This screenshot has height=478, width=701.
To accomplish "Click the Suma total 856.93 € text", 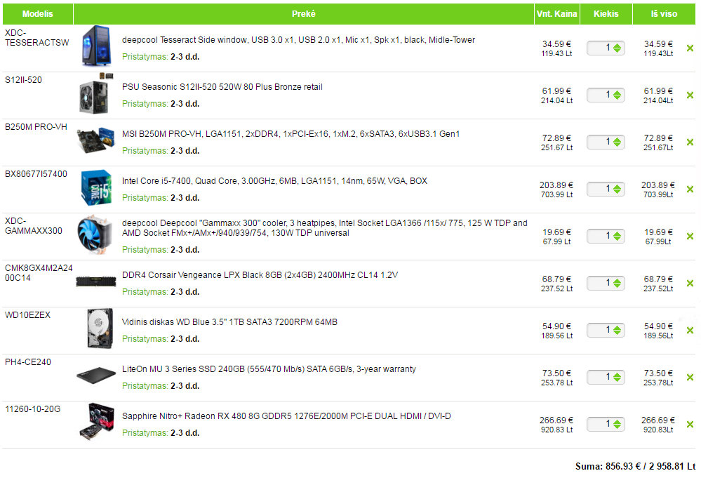I will tap(635, 466).
